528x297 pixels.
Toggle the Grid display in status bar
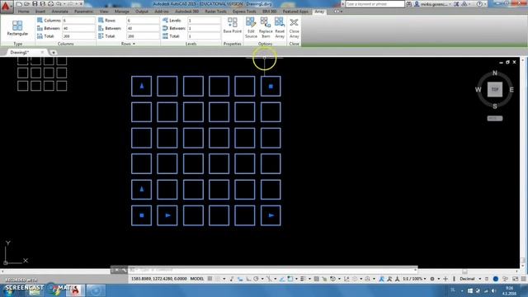click(x=210, y=279)
